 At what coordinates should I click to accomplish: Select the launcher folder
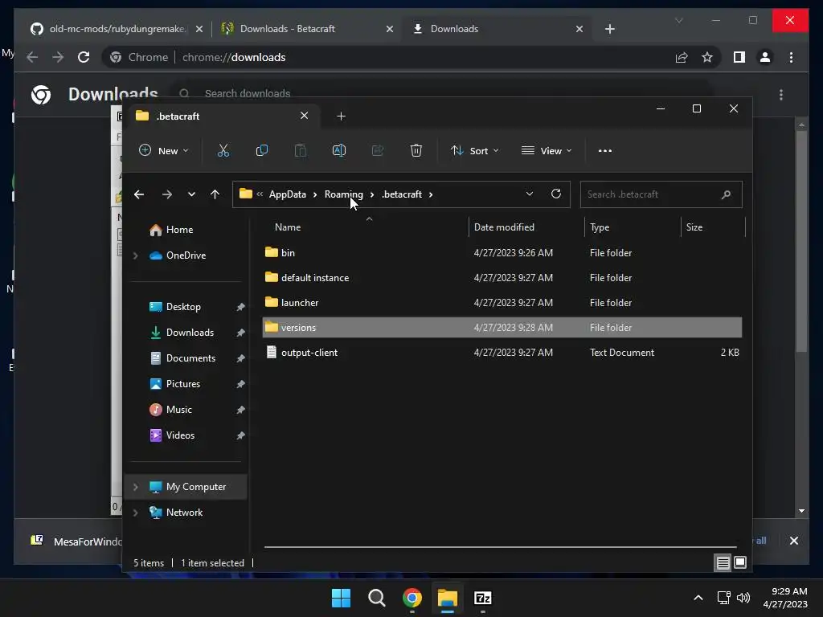pos(502,303)
